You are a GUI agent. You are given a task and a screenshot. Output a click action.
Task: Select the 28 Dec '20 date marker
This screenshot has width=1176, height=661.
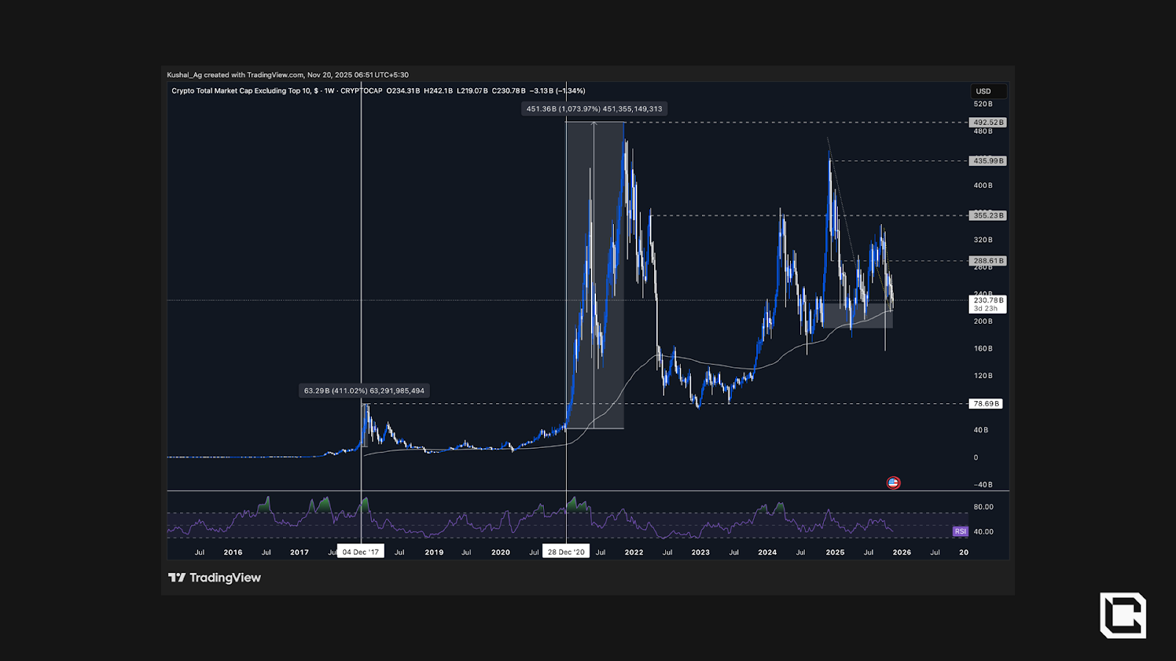tap(566, 552)
